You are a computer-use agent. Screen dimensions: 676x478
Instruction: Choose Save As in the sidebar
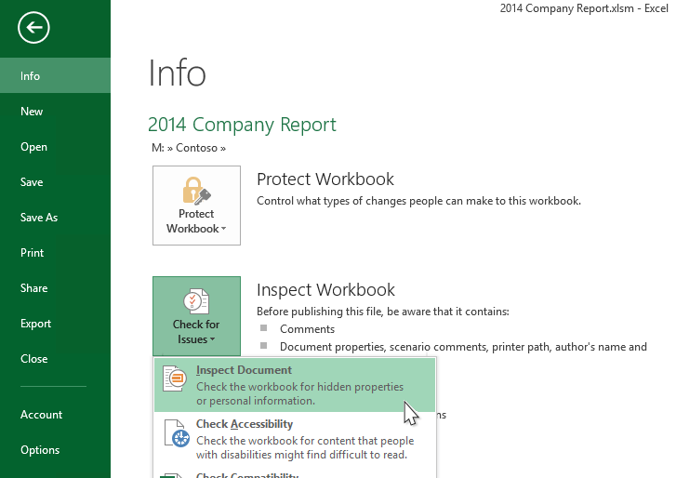click(55, 218)
